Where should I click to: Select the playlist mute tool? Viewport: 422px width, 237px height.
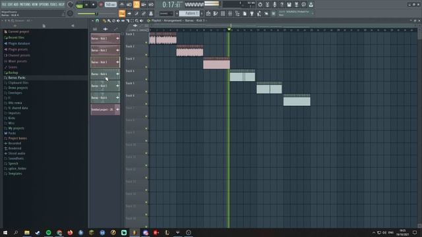click(118, 20)
